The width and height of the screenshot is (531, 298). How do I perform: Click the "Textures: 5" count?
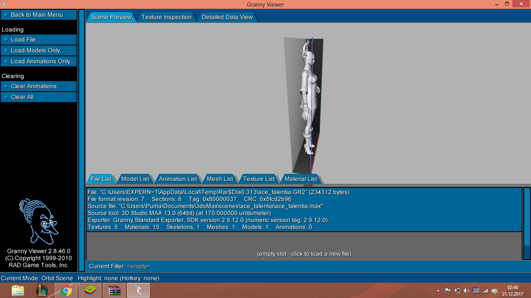[x=103, y=227]
